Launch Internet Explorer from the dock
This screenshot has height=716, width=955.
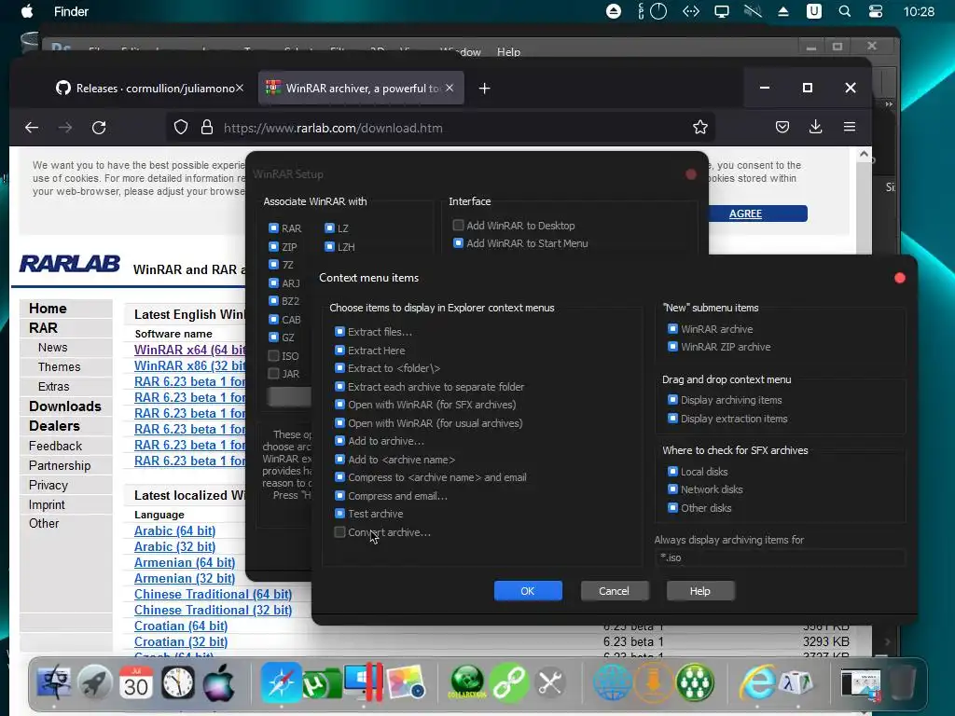757,682
